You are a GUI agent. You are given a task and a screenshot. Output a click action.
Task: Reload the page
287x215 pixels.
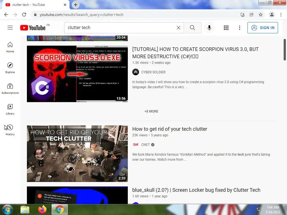tap(24, 15)
